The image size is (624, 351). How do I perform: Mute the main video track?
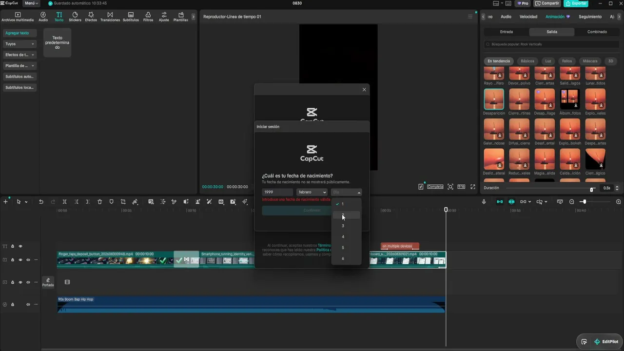pos(28,260)
